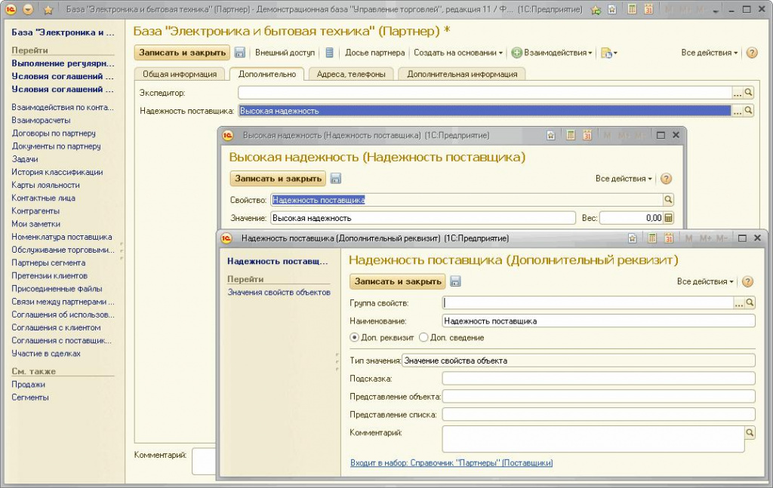
Task: Open main menu dropdown in title bar
Action: 28,9
